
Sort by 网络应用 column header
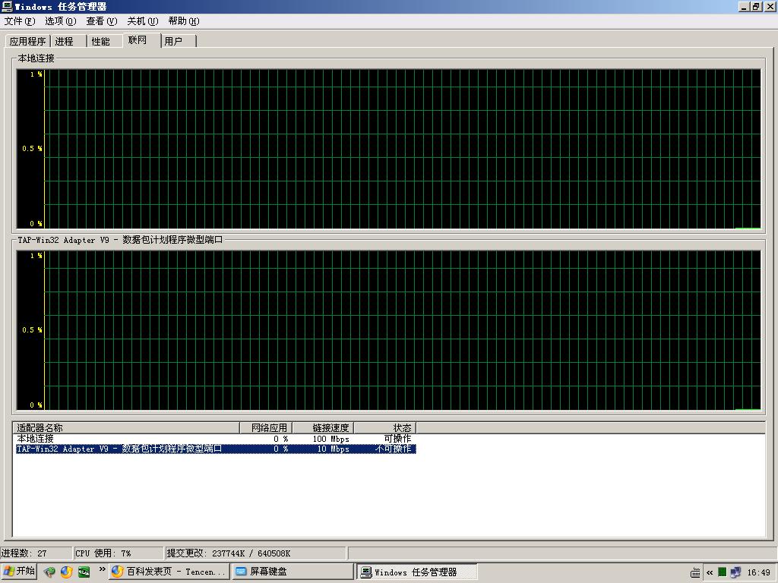click(x=266, y=428)
